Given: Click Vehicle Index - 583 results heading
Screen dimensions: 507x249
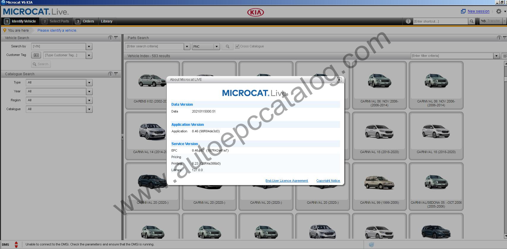Looking at the screenshot, I should [x=149, y=56].
